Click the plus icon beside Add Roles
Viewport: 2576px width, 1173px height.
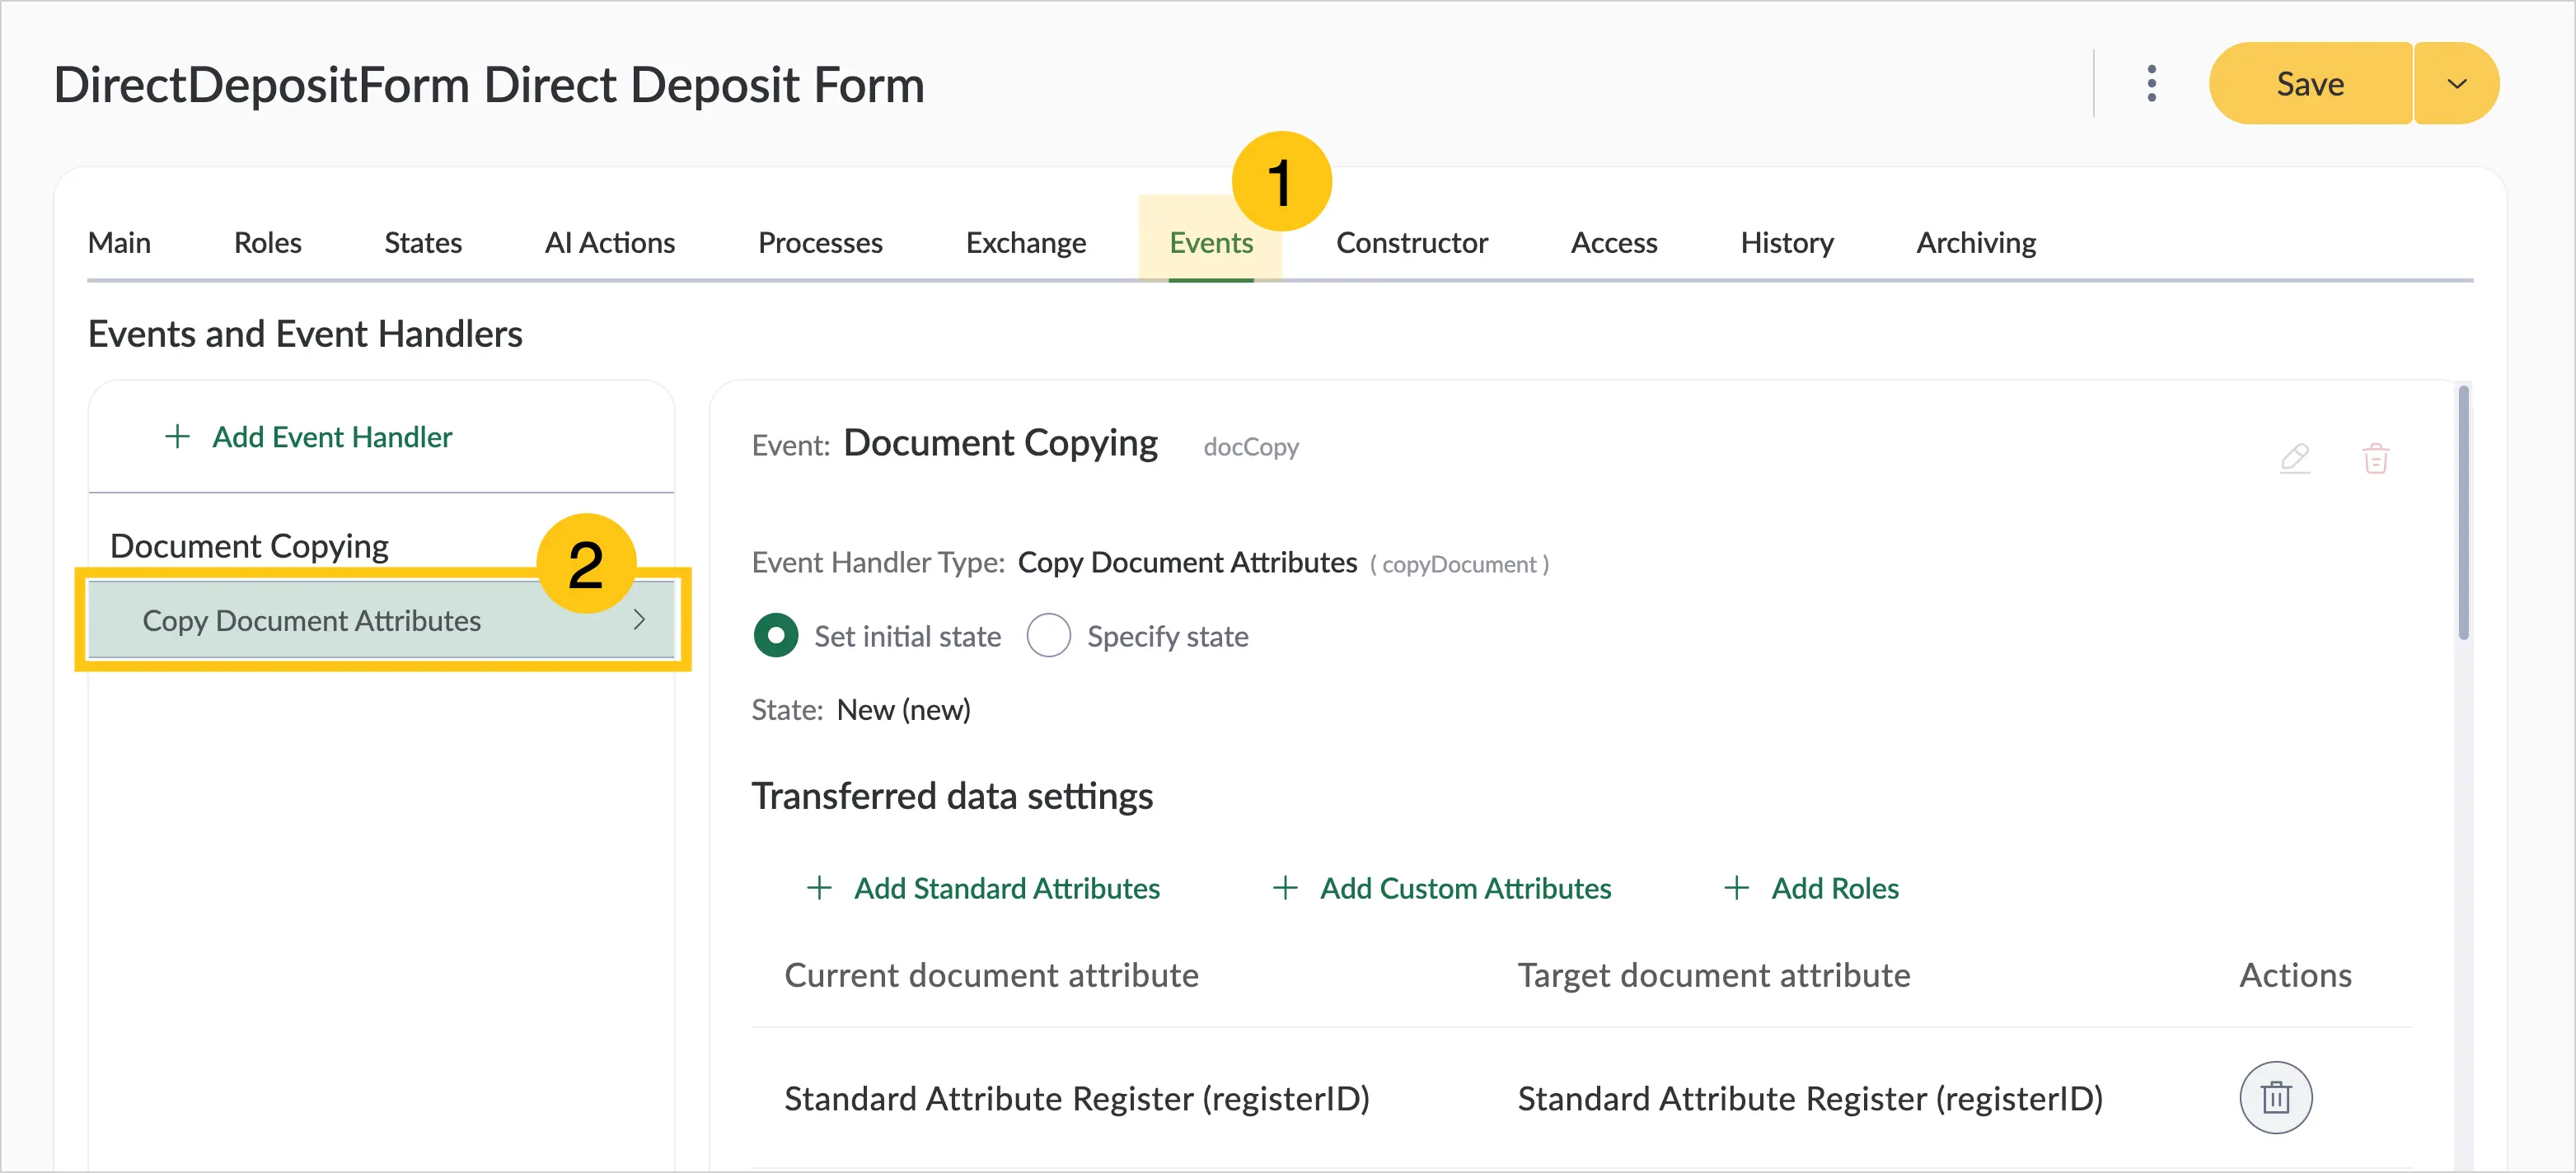(1737, 888)
